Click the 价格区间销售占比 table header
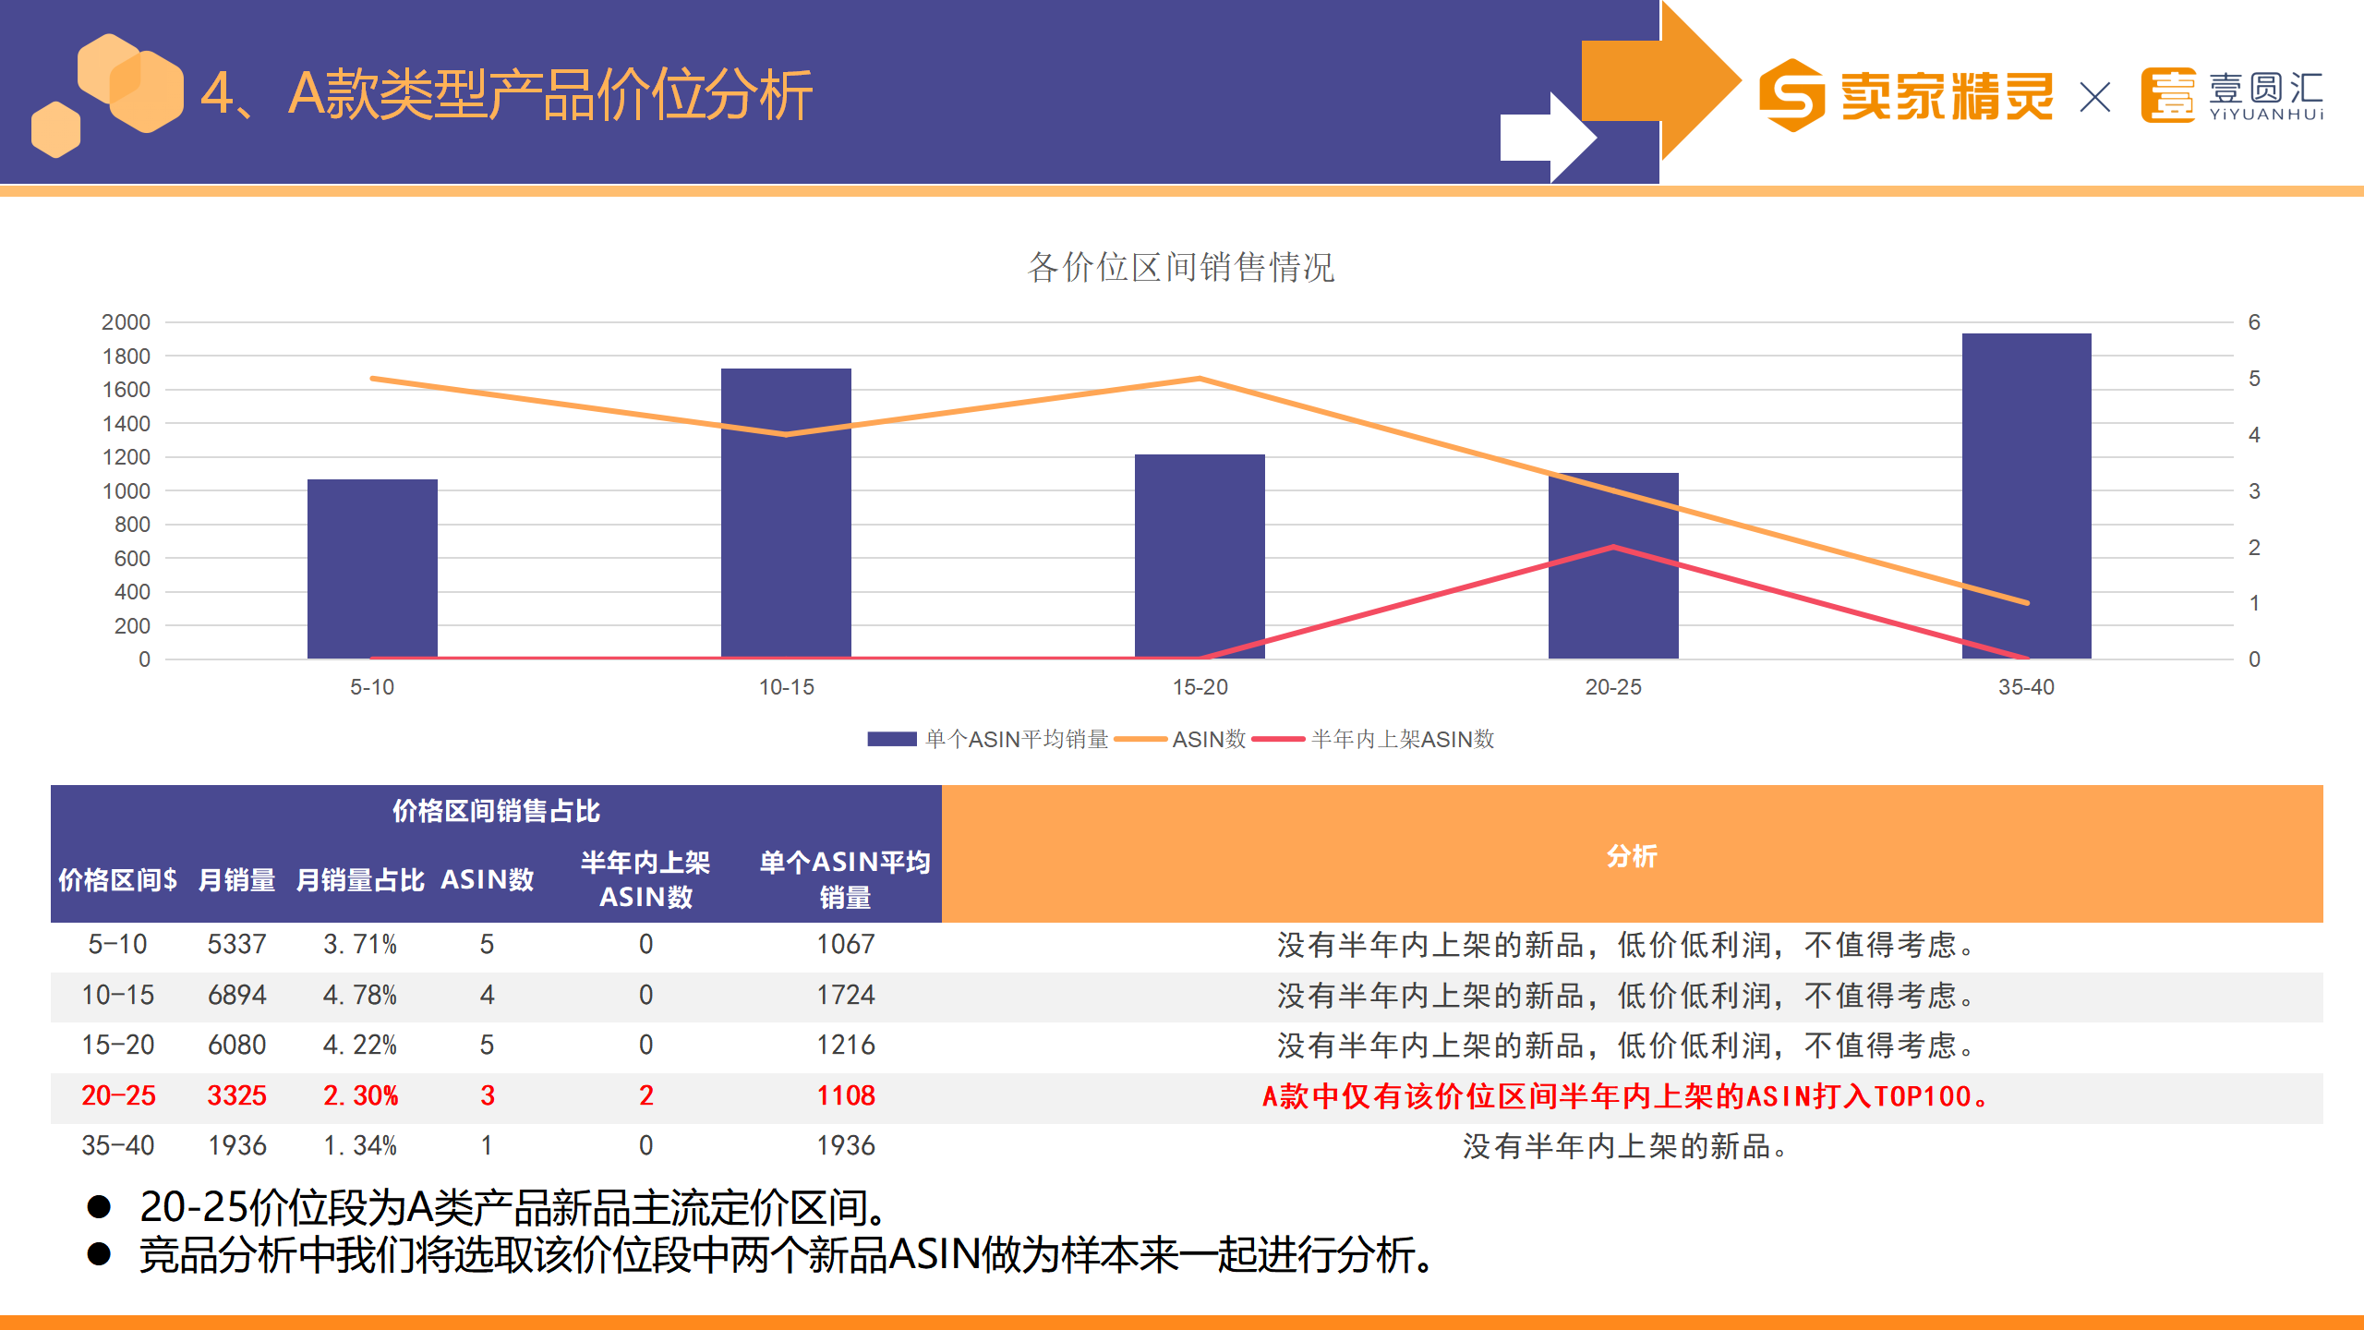This screenshot has height=1330, width=2364. tap(496, 811)
